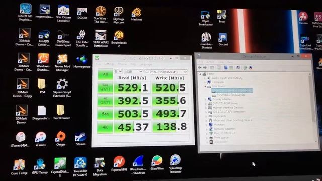
Task: Open the Theme menu in CrystalDiskMark
Action: tap(122, 64)
